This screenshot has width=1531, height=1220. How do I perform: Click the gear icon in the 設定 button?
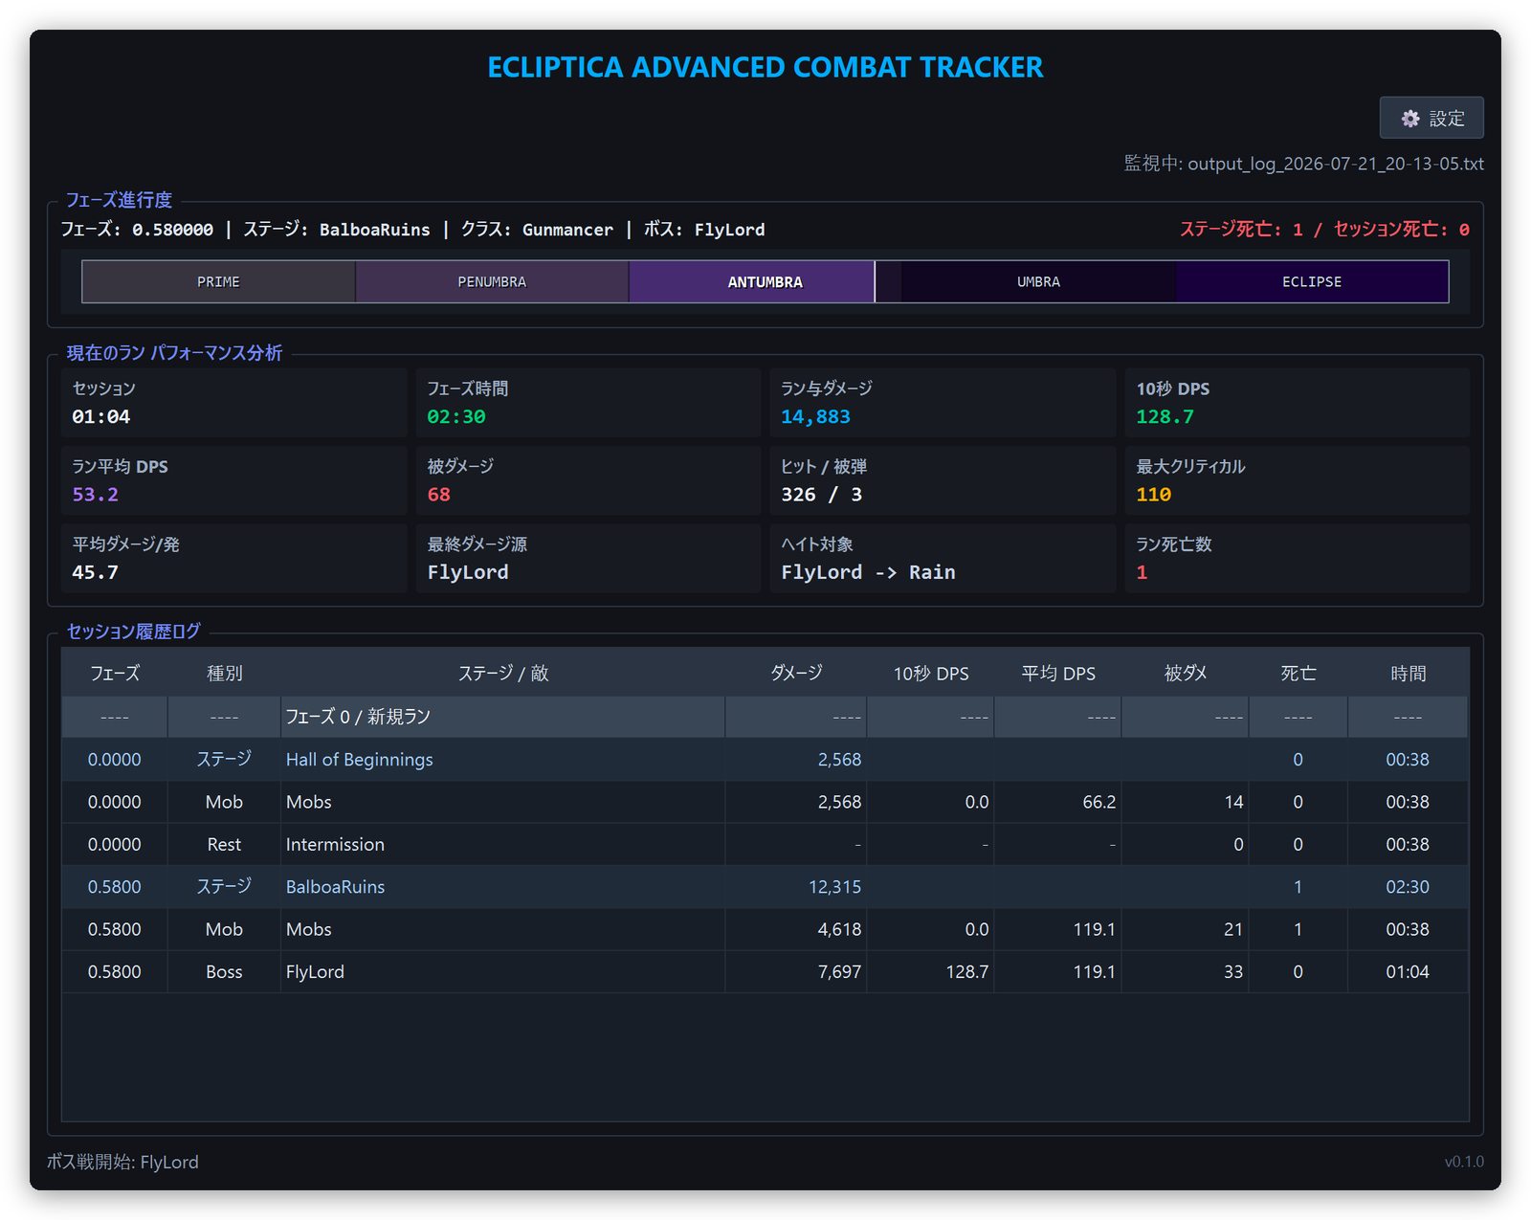[x=1410, y=119]
